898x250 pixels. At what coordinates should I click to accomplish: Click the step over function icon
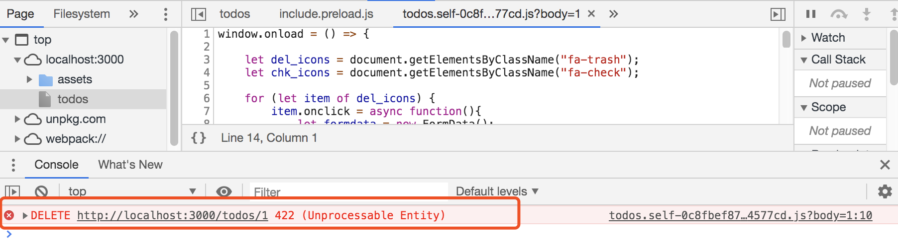coord(839,14)
